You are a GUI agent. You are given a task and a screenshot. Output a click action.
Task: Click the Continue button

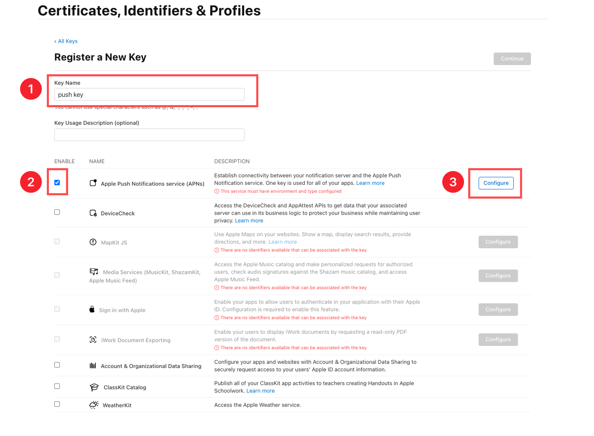[512, 59]
